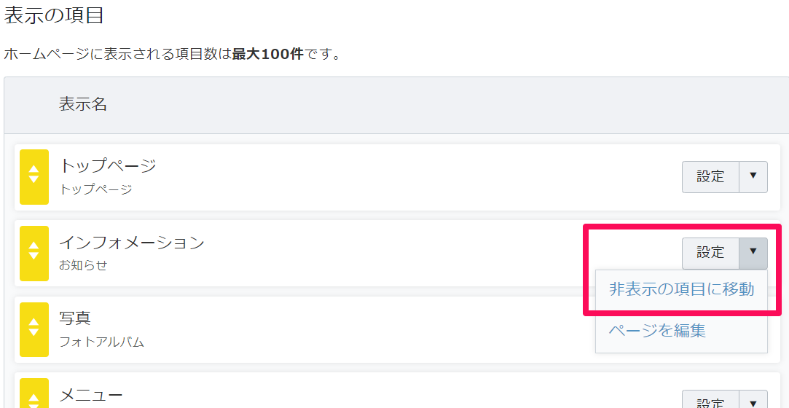Viewport: 789px width, 408px height.
Task: Expand the dropdown arrow in the メニュー row
Action: coord(753,399)
